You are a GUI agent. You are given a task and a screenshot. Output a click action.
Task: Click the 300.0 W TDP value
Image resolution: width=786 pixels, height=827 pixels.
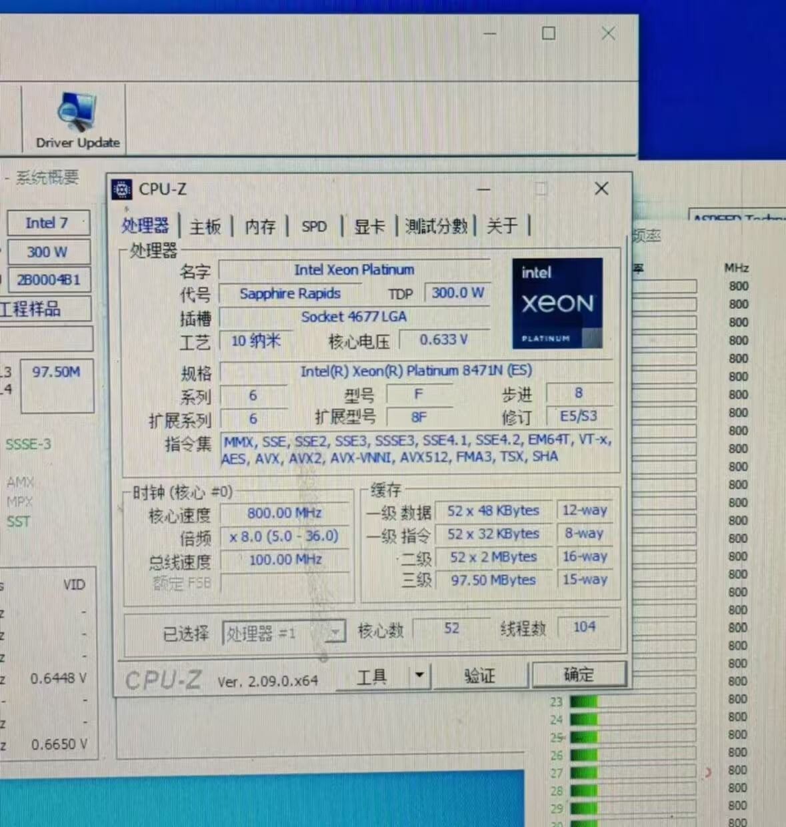tap(457, 292)
